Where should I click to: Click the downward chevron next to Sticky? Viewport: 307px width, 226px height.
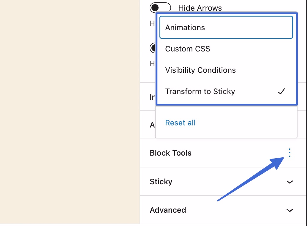(289, 182)
